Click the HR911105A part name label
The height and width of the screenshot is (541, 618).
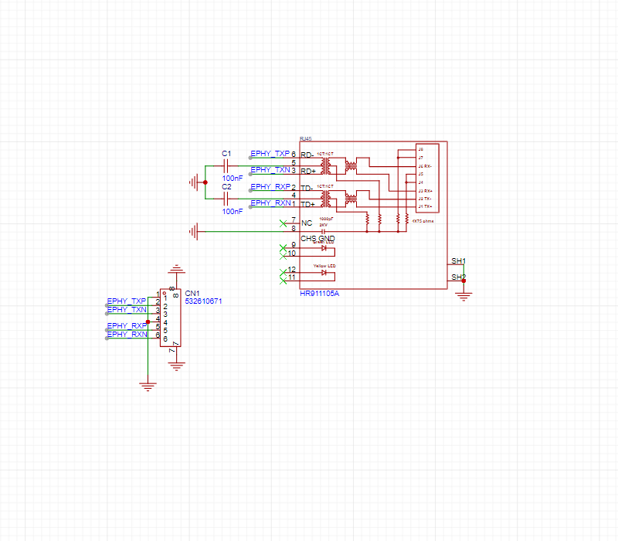click(x=320, y=294)
